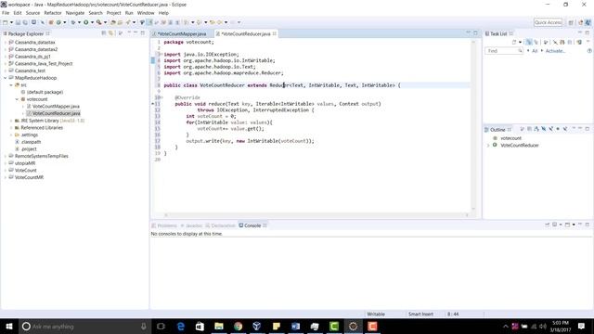Switch to the Javadoc tab
The height and width of the screenshot is (334, 594).
point(192,225)
